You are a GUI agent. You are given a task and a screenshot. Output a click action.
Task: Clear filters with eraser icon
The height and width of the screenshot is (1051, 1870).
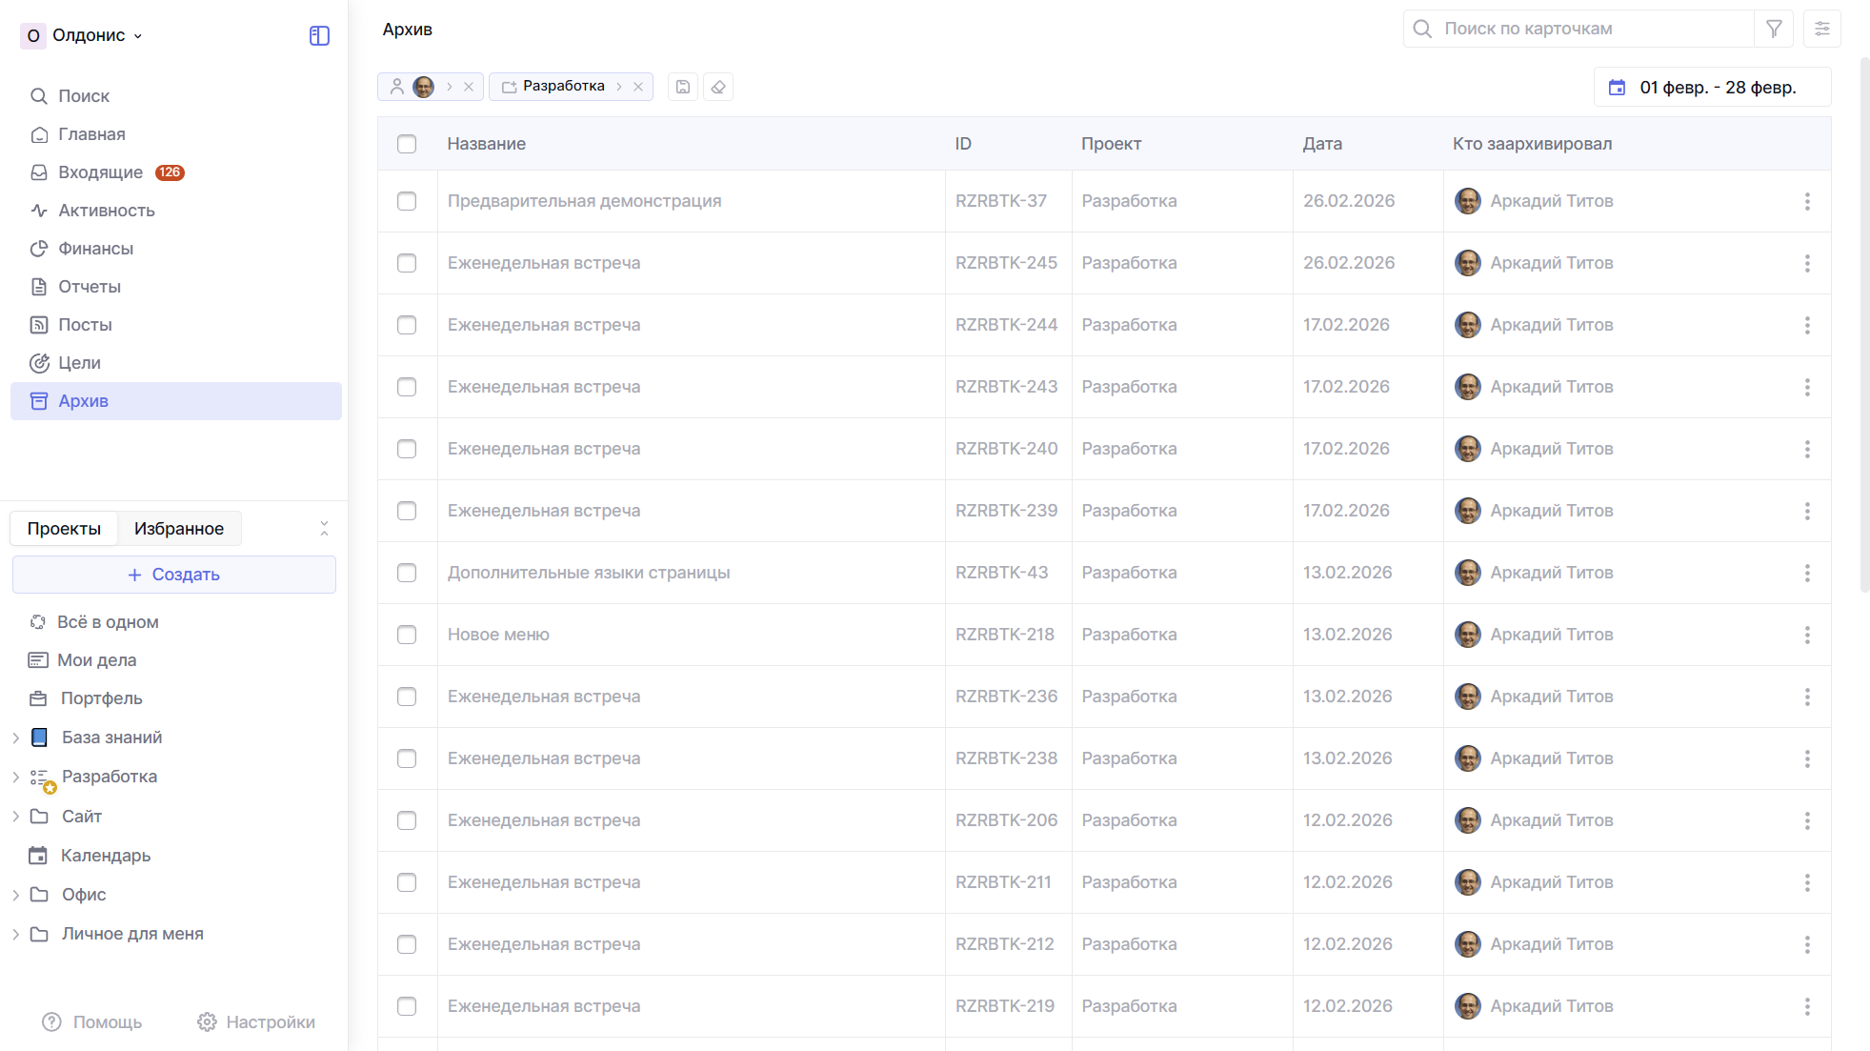coord(718,87)
